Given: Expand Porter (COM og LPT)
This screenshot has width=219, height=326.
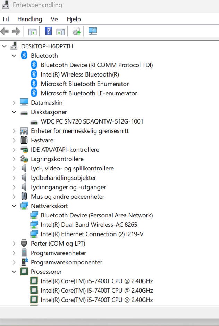Looking at the screenshot, I should pyautogui.click(x=14, y=243).
